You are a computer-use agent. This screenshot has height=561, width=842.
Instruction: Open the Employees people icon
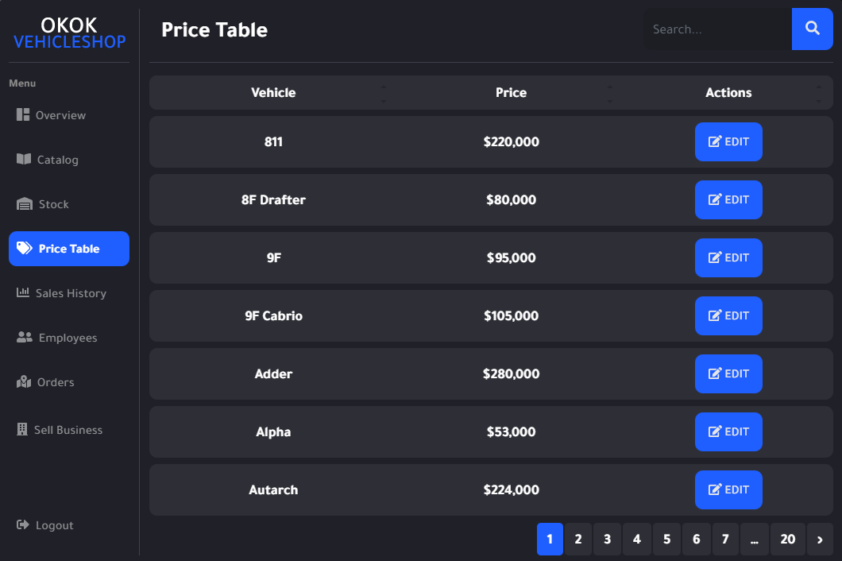[x=25, y=338]
